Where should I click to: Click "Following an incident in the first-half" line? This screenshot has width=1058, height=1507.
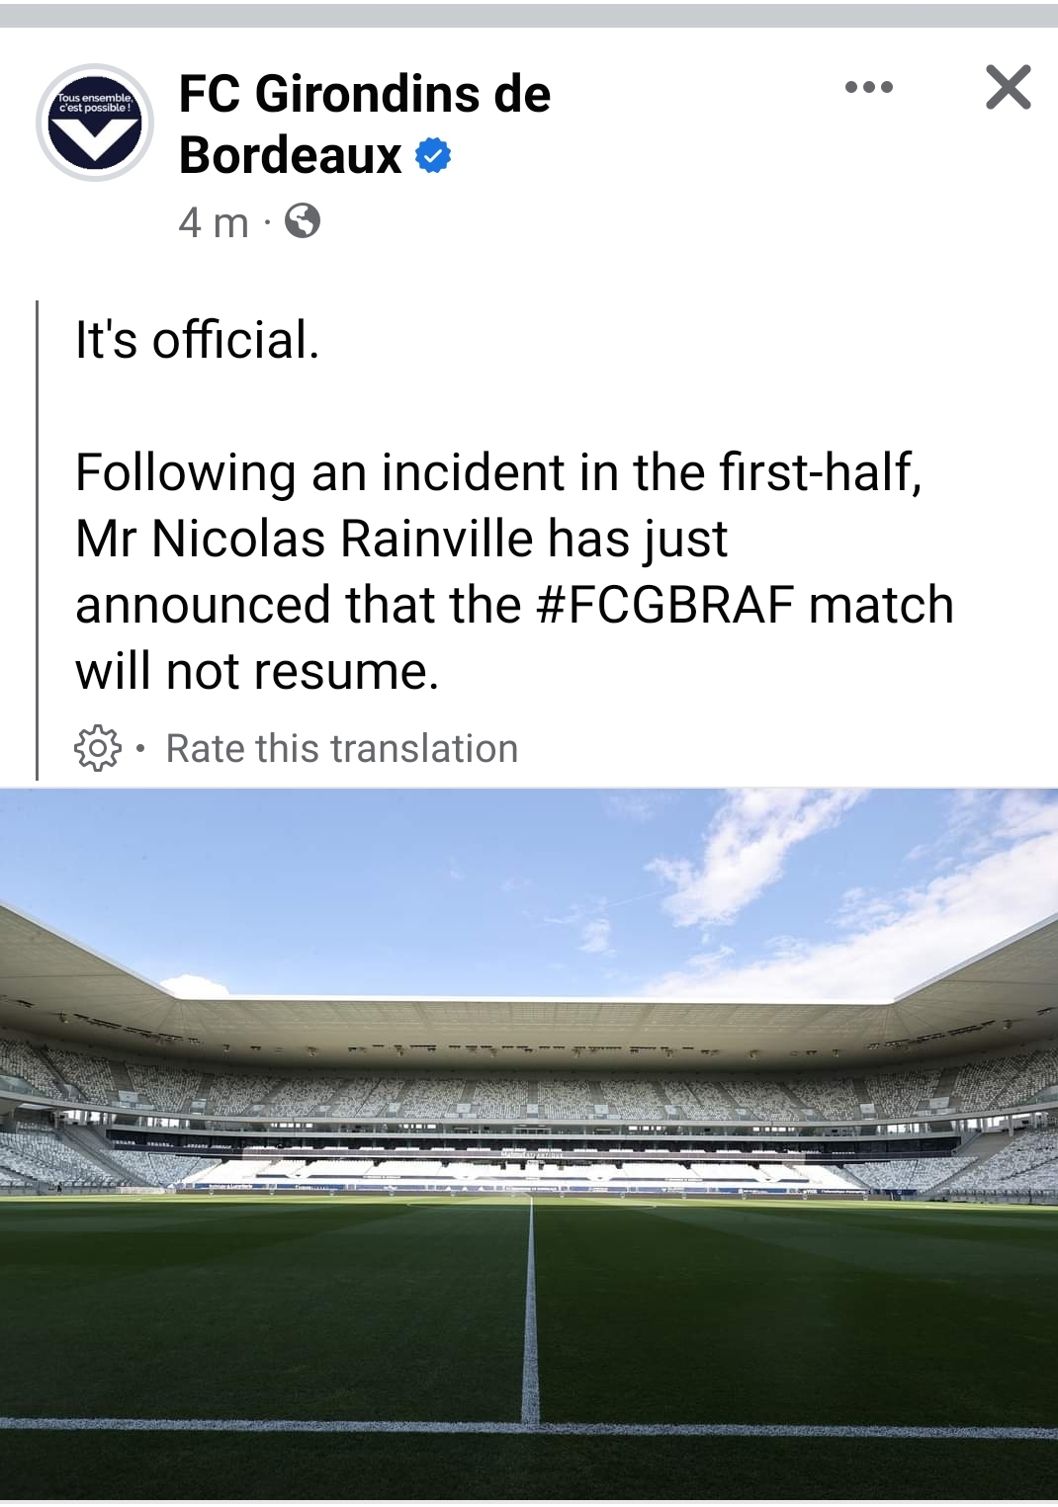tap(498, 472)
